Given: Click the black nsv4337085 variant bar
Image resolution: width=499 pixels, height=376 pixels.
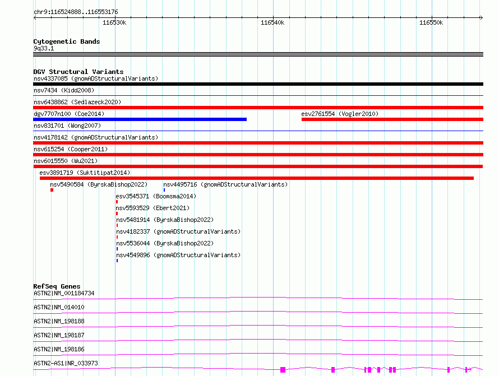Looking at the screenshot, I should pyautogui.click(x=258, y=84).
